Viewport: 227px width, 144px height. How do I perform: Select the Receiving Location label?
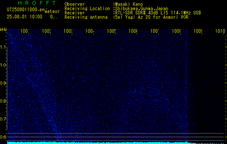pyautogui.click(x=87, y=9)
